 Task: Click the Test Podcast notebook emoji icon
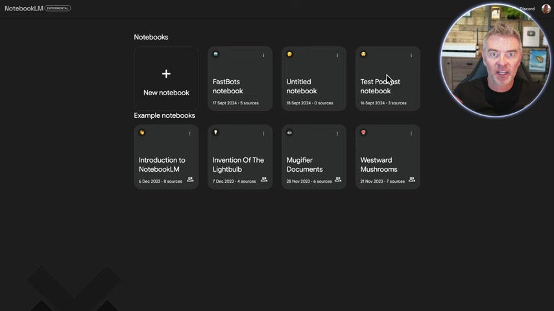point(363,54)
